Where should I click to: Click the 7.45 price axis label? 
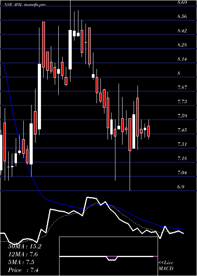(182, 130)
